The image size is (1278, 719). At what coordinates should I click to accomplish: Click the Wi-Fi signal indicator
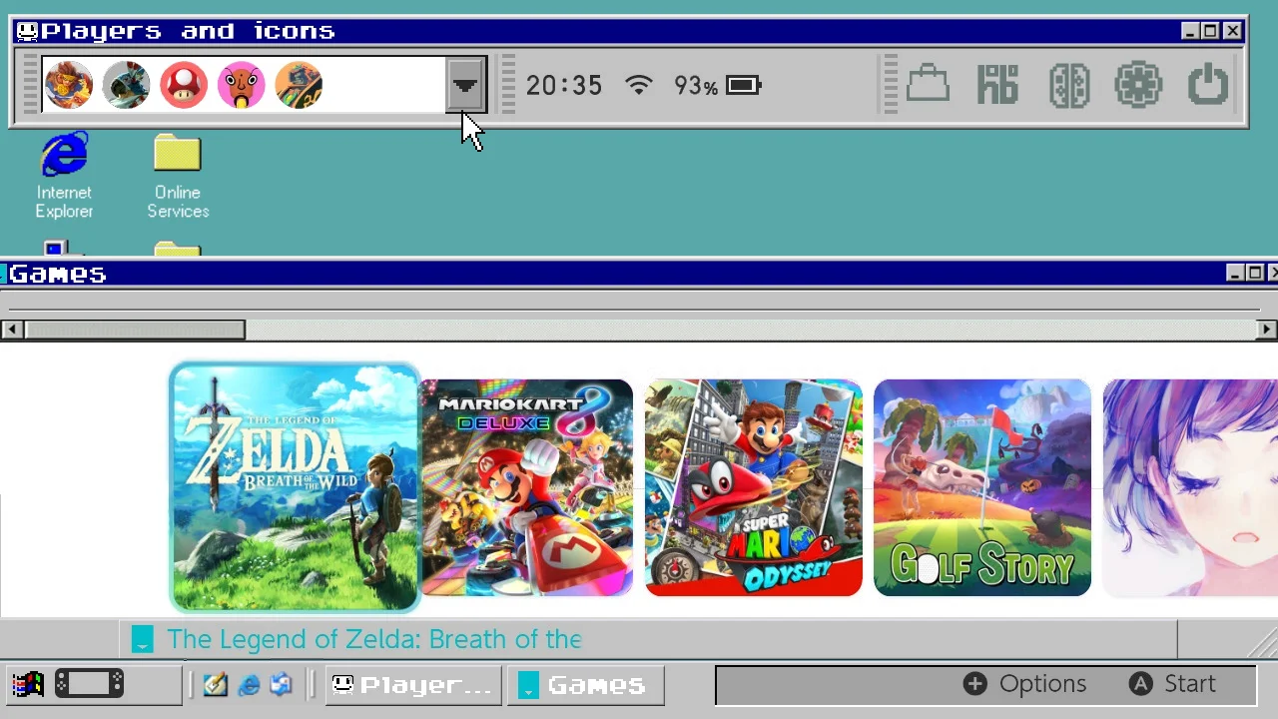639,86
